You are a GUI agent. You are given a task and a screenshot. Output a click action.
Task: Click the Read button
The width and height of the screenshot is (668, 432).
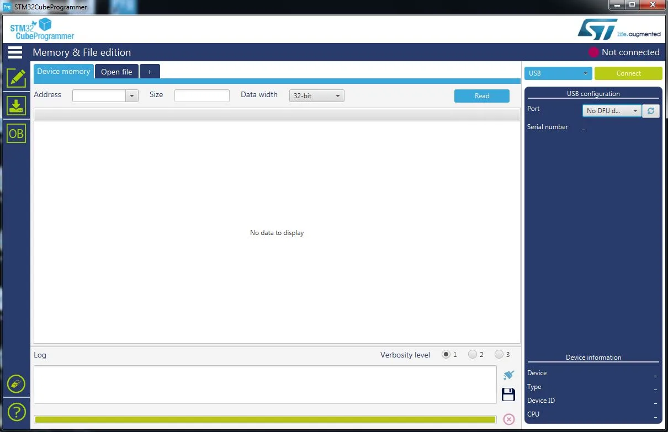pyautogui.click(x=482, y=96)
